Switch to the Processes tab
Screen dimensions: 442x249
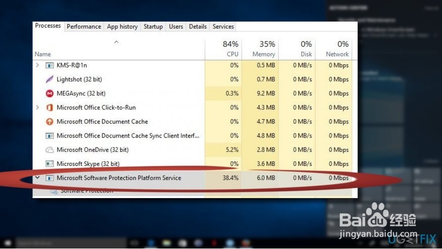(48, 26)
